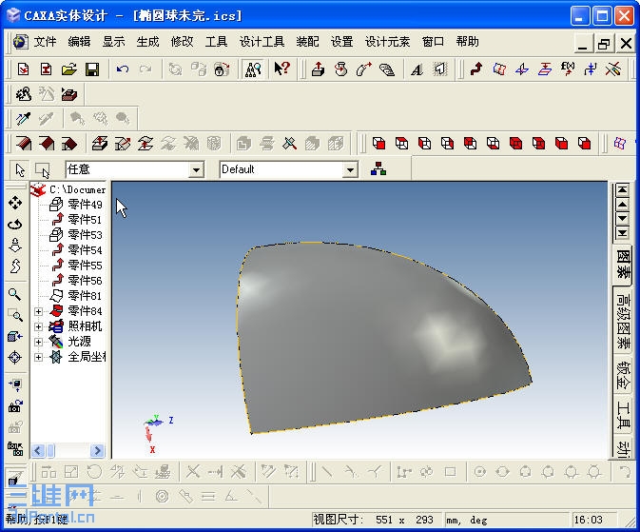Open the 设计工具 menu

(x=262, y=42)
